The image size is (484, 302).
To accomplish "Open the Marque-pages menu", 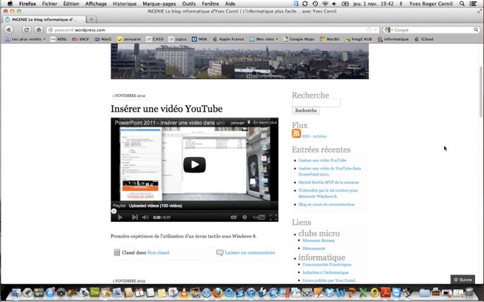I will click(159, 4).
